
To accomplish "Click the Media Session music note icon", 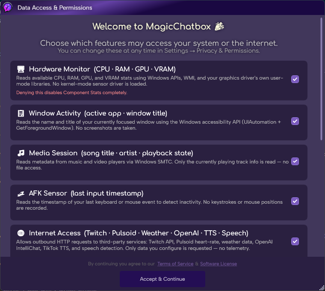I will (21, 153).
